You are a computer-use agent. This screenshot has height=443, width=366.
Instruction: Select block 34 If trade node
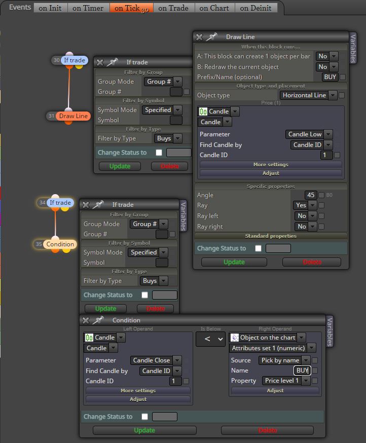(60, 203)
